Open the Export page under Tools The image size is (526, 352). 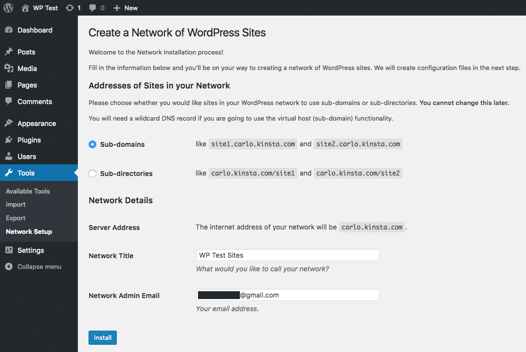16,218
